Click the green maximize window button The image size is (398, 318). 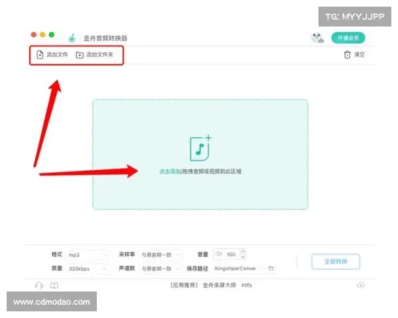[52, 34]
